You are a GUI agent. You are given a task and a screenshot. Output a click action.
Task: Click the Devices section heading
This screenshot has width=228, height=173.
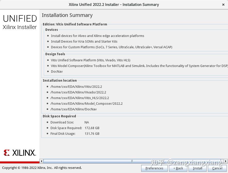pos(52,30)
